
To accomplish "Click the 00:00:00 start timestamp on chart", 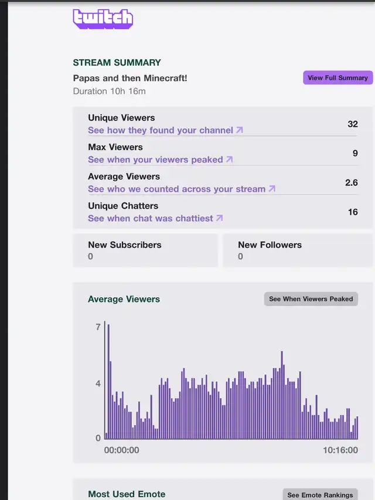I will tap(122, 450).
